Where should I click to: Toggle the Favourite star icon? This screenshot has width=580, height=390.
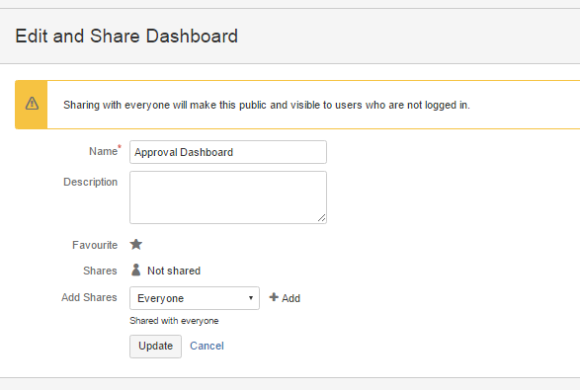pyautogui.click(x=136, y=244)
